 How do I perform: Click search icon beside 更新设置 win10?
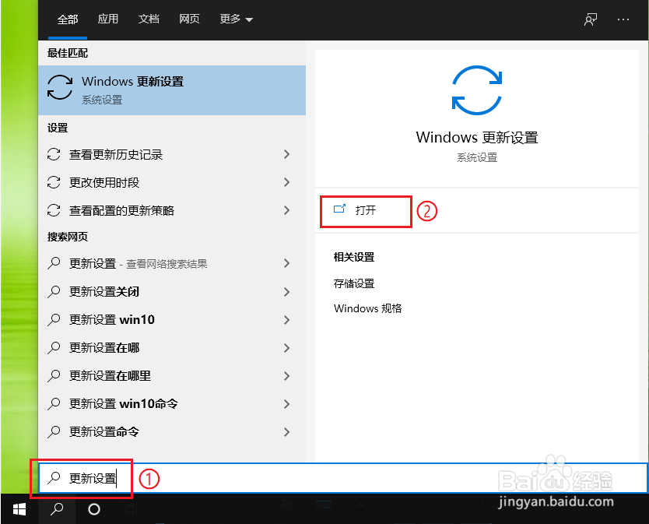54,320
